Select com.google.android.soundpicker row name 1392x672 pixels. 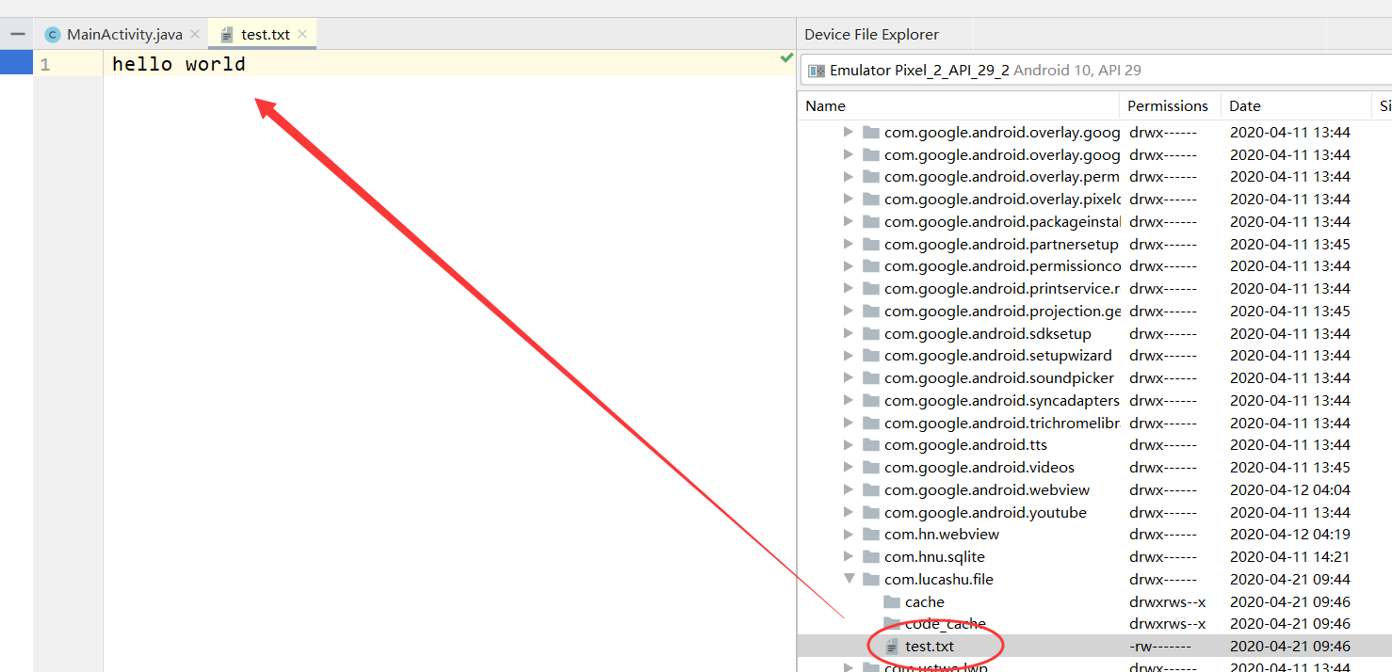(x=999, y=378)
